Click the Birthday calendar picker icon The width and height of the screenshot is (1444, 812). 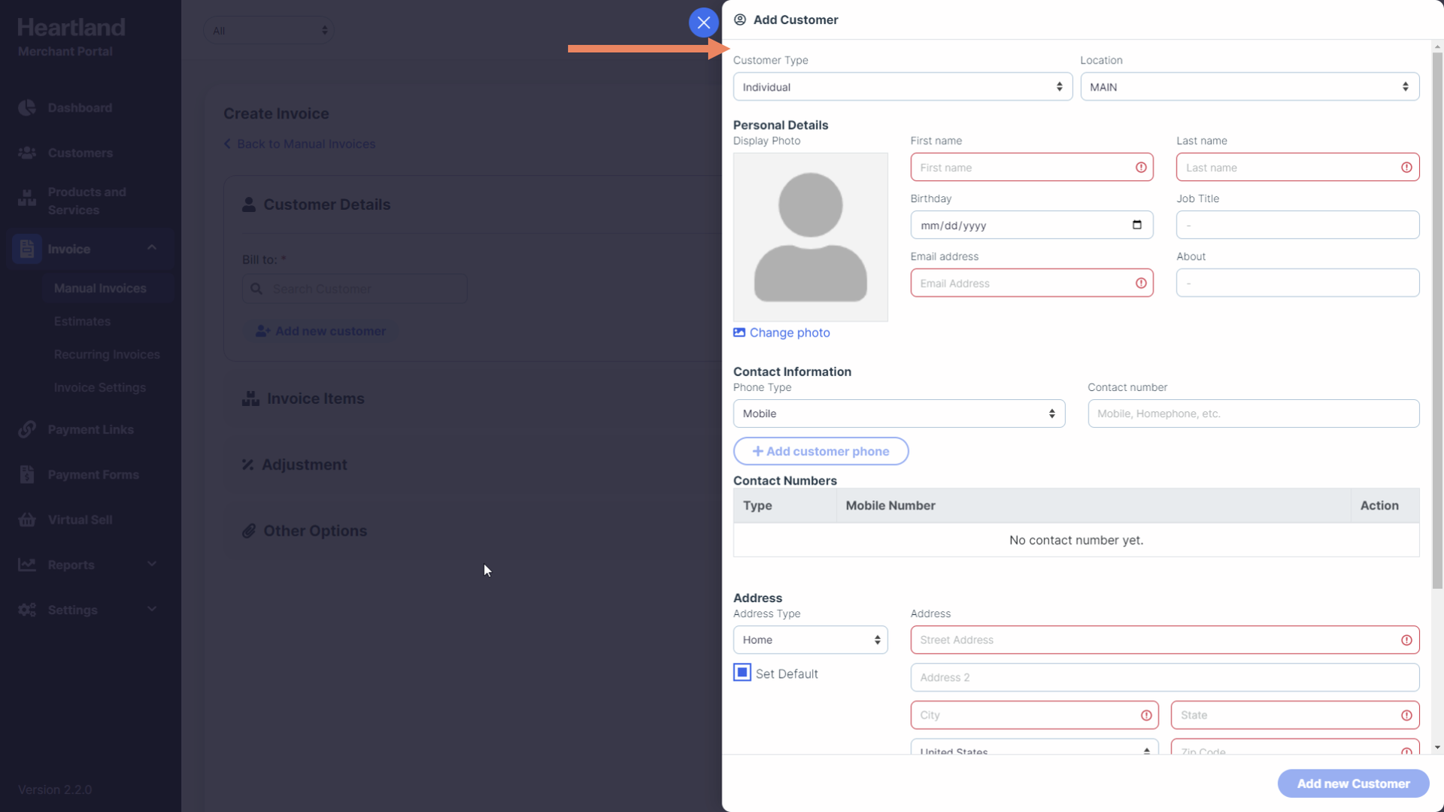point(1136,225)
